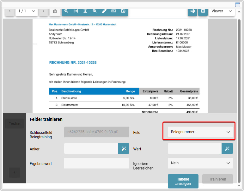
Task: Click invoice number 2021-10238 value
Action: (x=184, y=30)
